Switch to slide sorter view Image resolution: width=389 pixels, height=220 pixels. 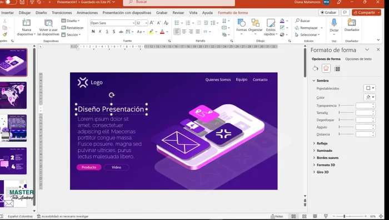coord(304,216)
